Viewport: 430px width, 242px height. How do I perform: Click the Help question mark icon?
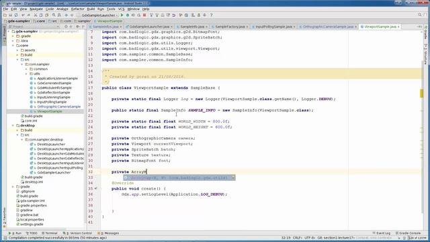pyautogui.click(x=212, y=15)
